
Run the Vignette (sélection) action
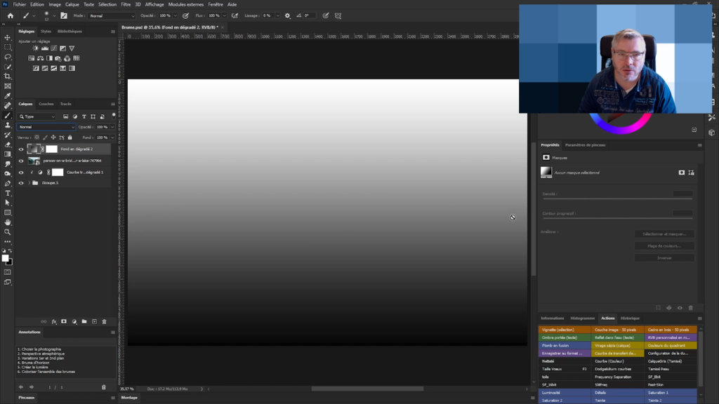point(565,330)
